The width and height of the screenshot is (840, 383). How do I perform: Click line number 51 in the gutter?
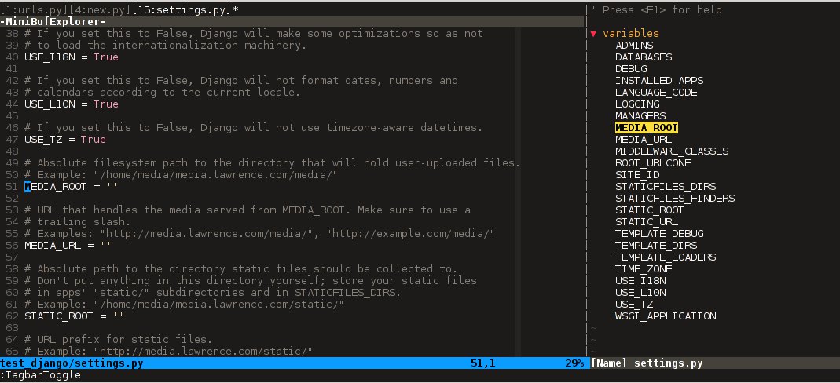(x=12, y=187)
